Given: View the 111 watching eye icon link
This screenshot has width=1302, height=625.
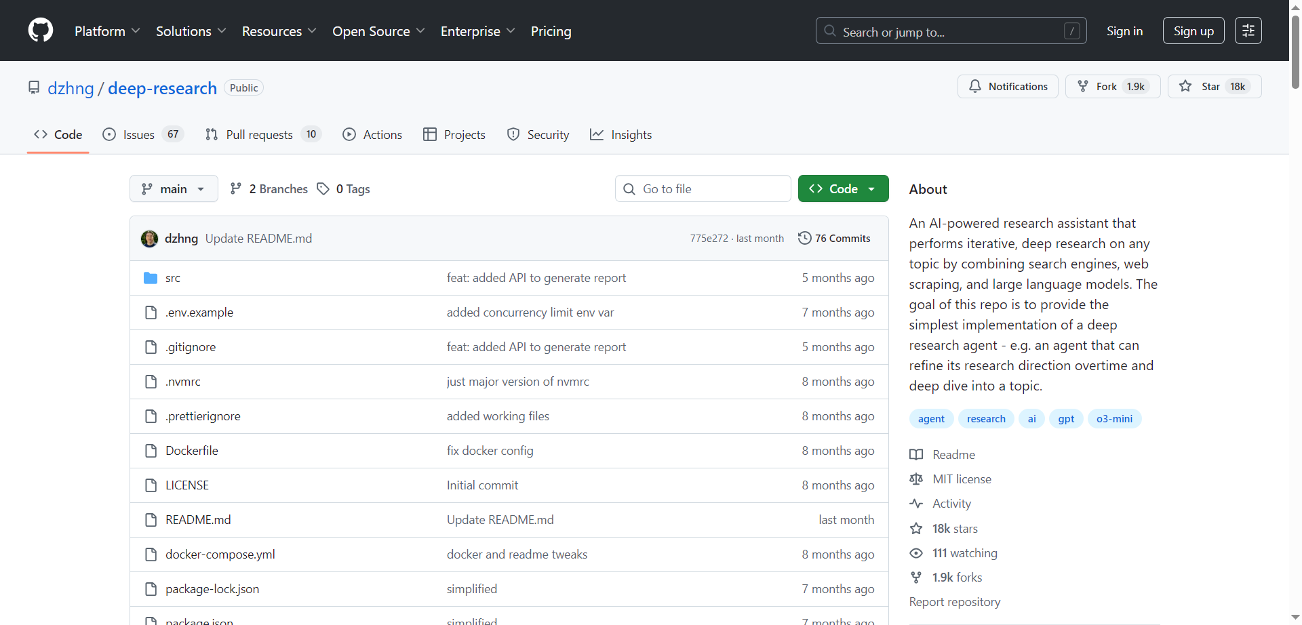Looking at the screenshot, I should pos(916,553).
